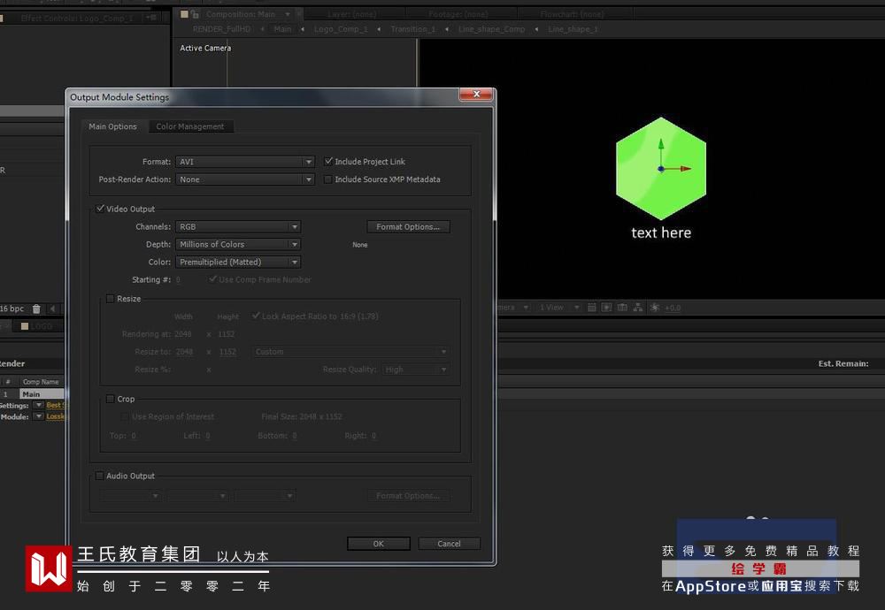Screen dimensions: 885x610
Task: Toggle the Include Project Link checkbox
Action: click(328, 161)
